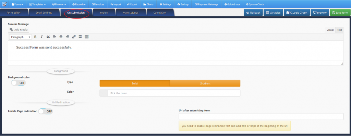Image resolution: width=351 pixels, height=136 pixels.
Task: Open the Variables button
Action: tap(273, 13)
